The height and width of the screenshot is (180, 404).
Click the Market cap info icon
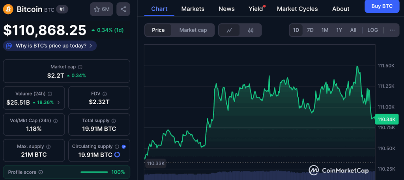[80, 67]
